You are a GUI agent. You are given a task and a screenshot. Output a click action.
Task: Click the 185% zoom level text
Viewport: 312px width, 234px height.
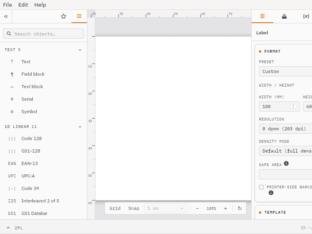click(211, 209)
